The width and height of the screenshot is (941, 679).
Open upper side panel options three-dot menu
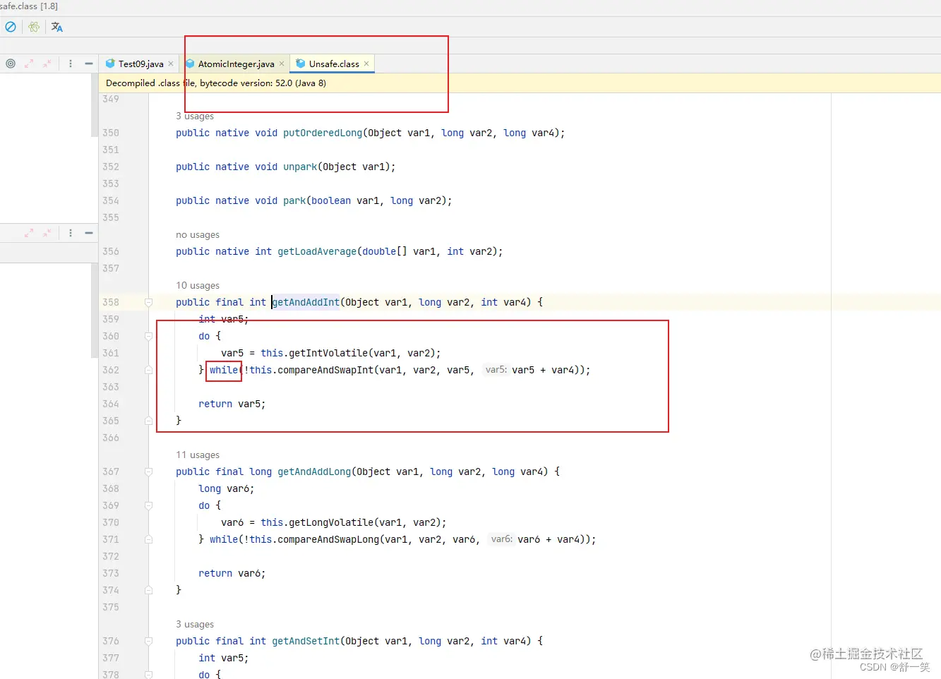click(71, 64)
